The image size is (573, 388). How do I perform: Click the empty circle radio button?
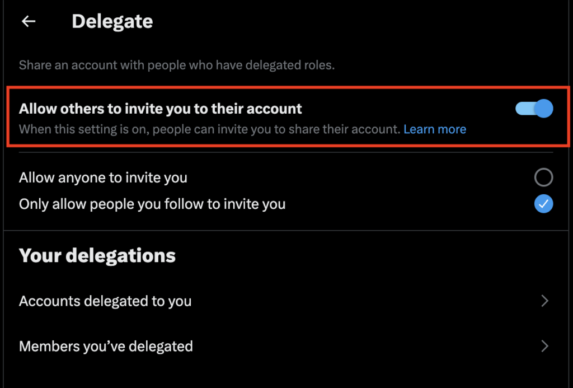coord(543,177)
